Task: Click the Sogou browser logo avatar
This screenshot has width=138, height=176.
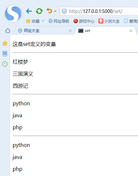Action: pyautogui.click(x=13, y=14)
